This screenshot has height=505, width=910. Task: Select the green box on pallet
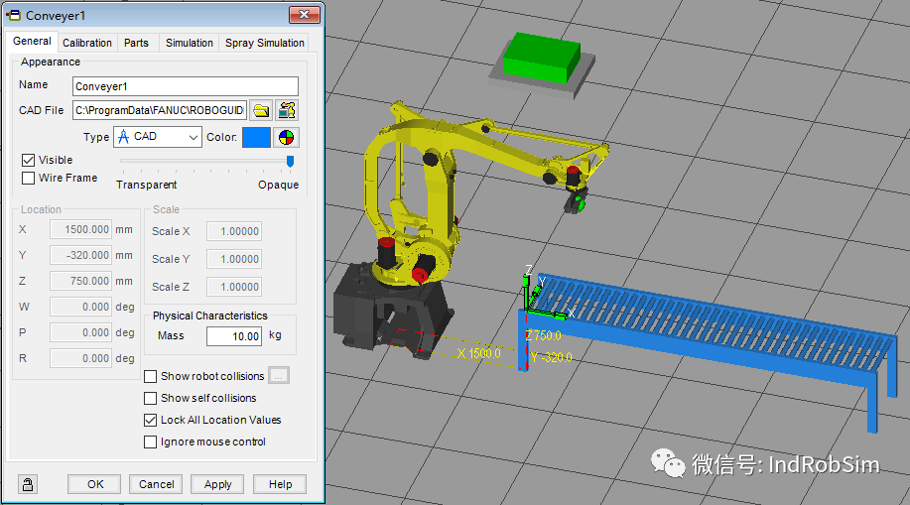point(541,59)
